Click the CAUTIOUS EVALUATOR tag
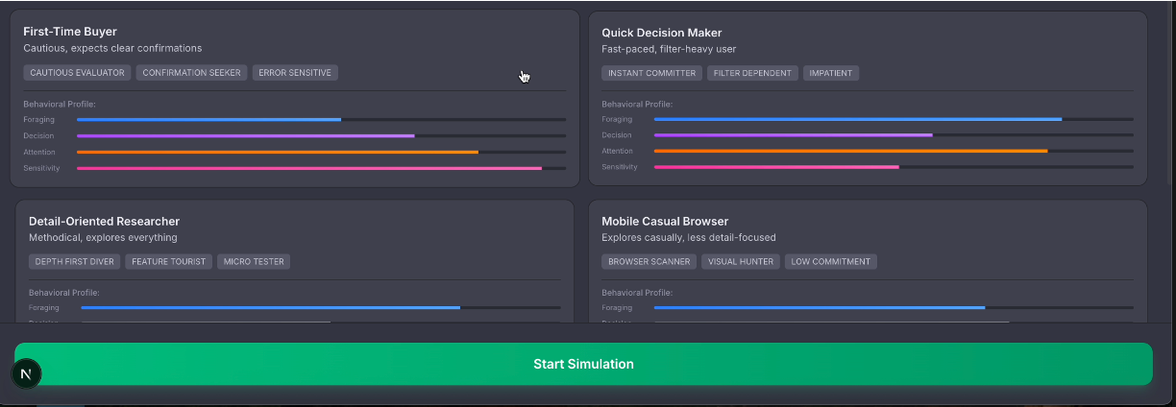Viewport: 1176px width, 407px height. pyautogui.click(x=77, y=72)
